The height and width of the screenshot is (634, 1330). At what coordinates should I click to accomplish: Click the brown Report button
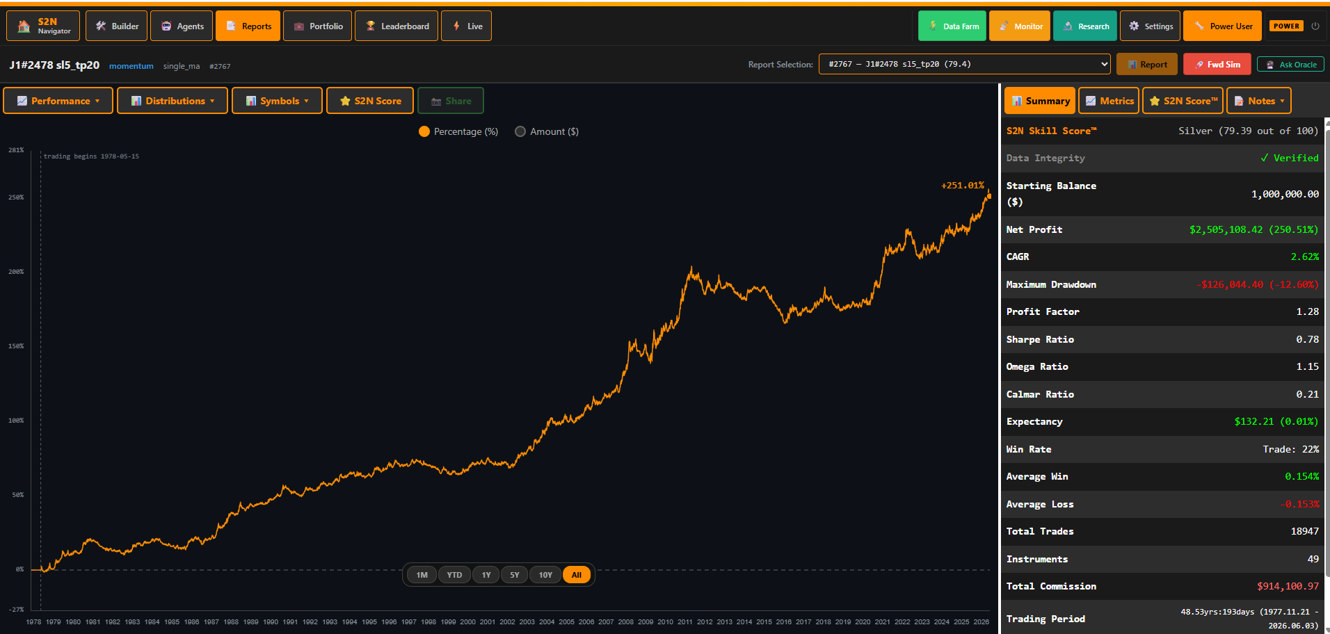click(x=1147, y=64)
